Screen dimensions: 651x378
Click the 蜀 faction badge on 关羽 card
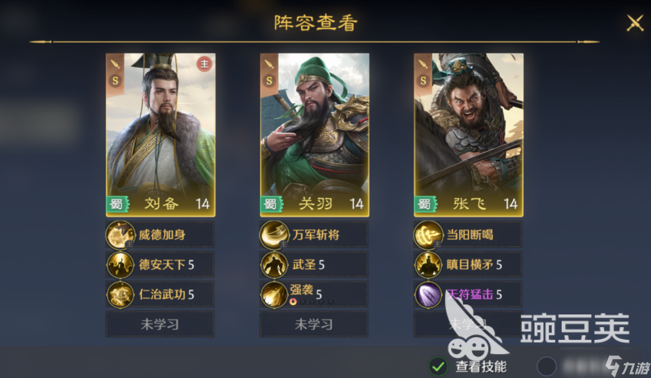click(x=270, y=204)
